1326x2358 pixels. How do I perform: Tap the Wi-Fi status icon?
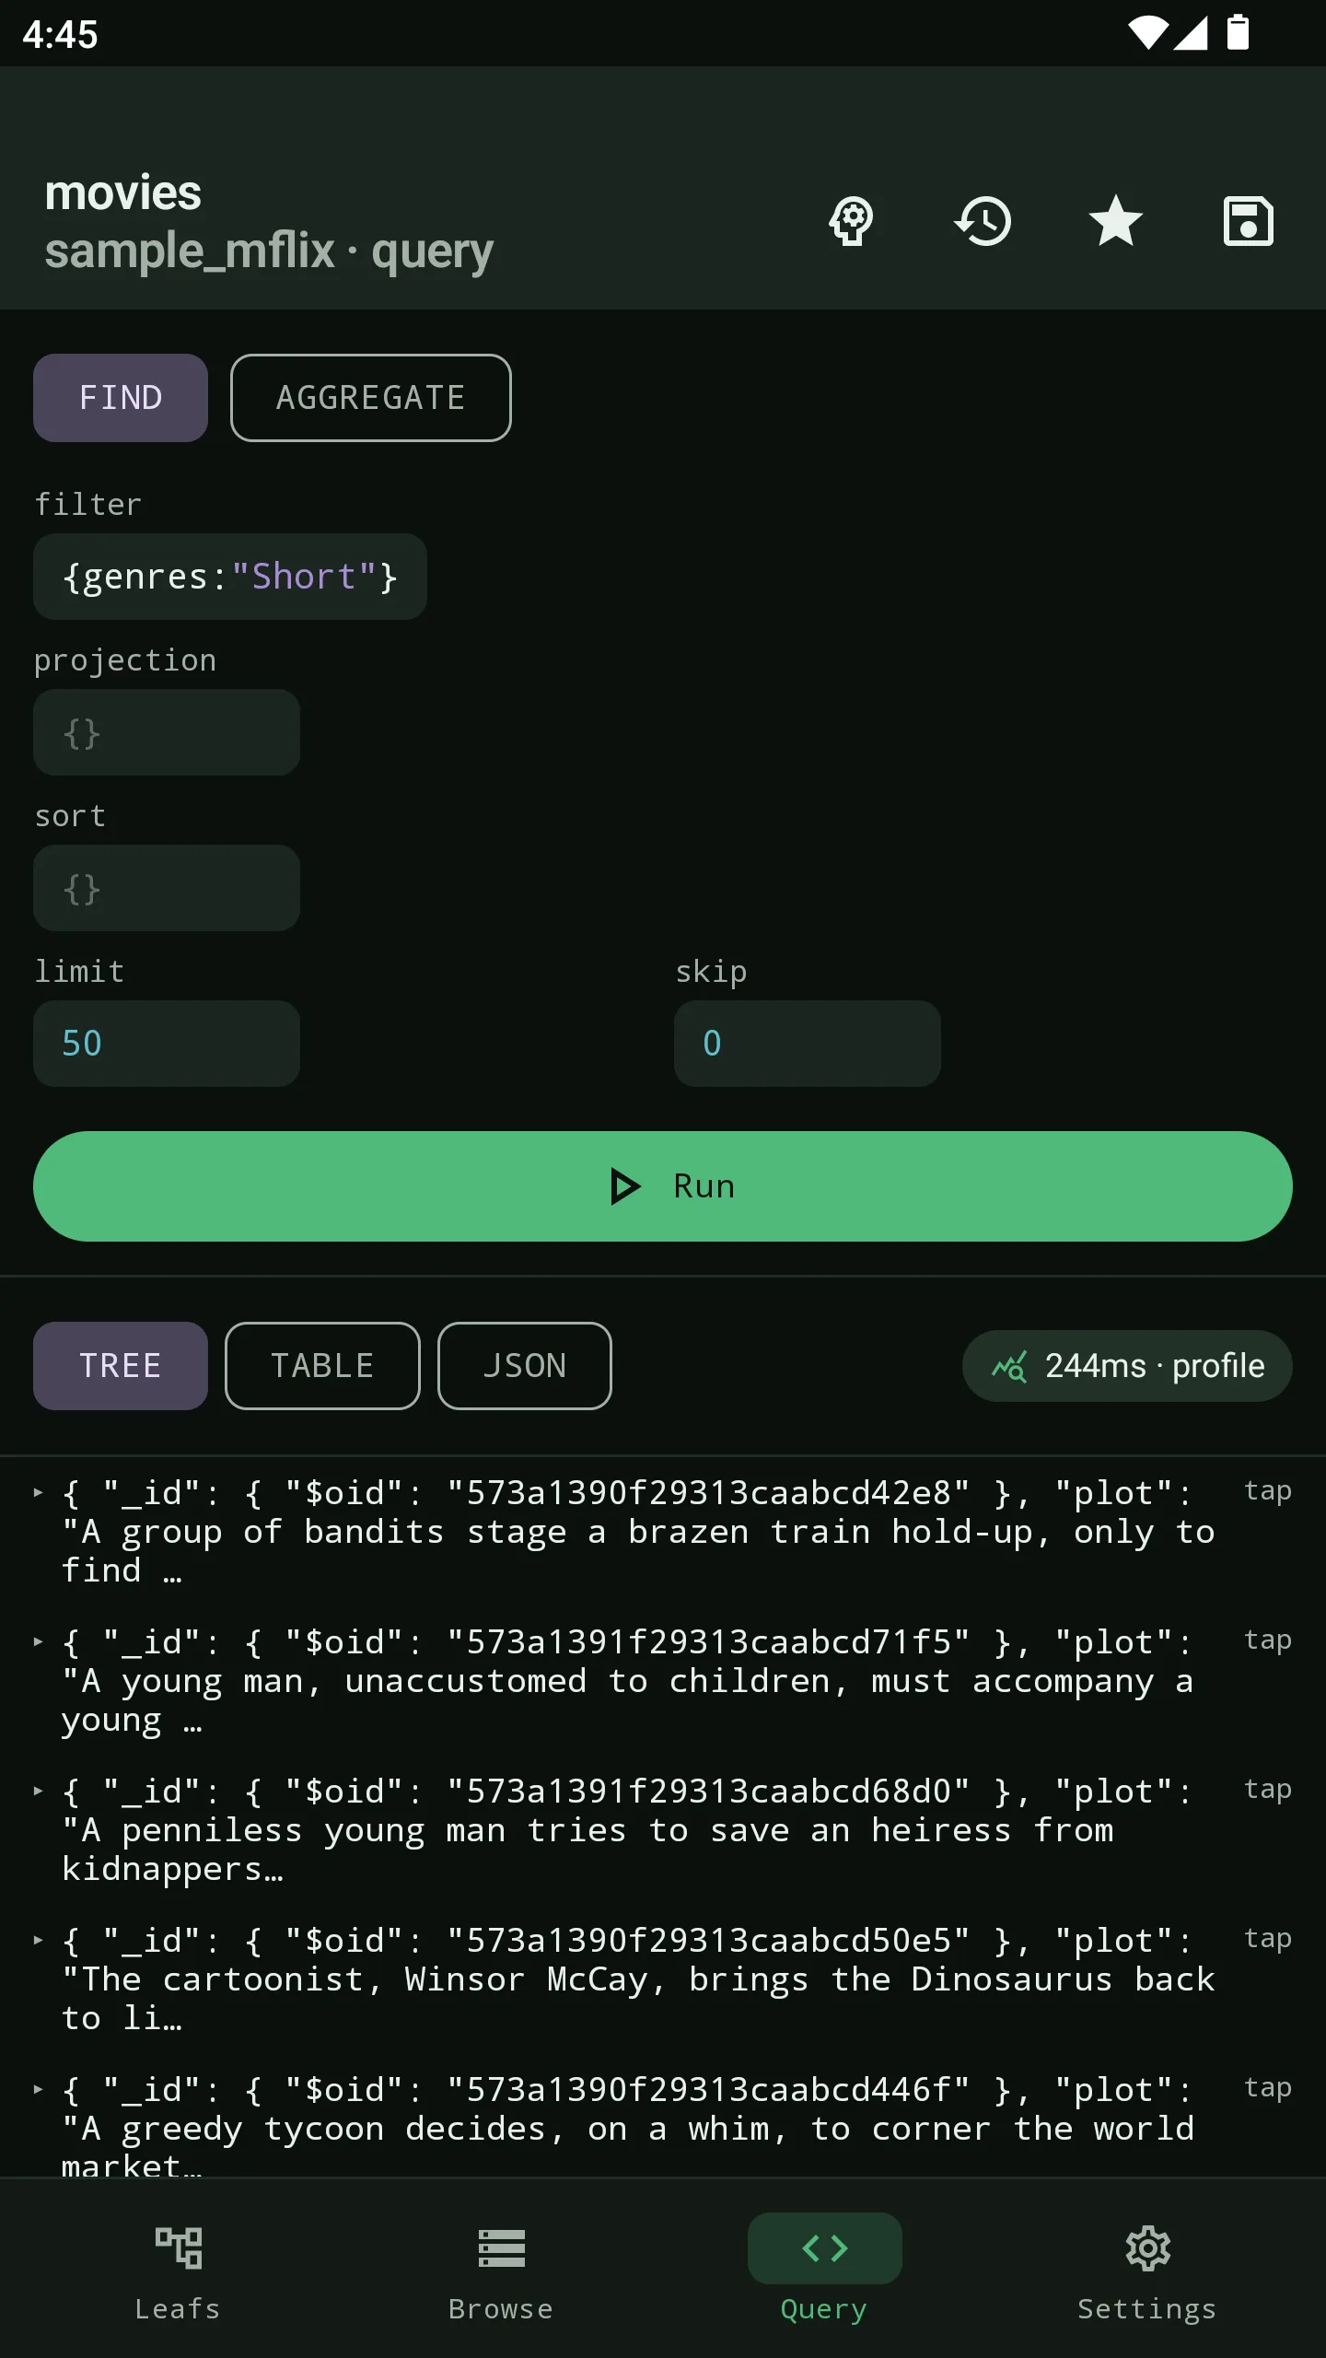click(x=1147, y=33)
